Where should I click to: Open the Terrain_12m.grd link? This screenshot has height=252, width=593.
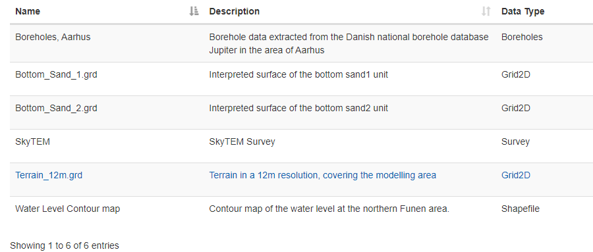[49, 175]
